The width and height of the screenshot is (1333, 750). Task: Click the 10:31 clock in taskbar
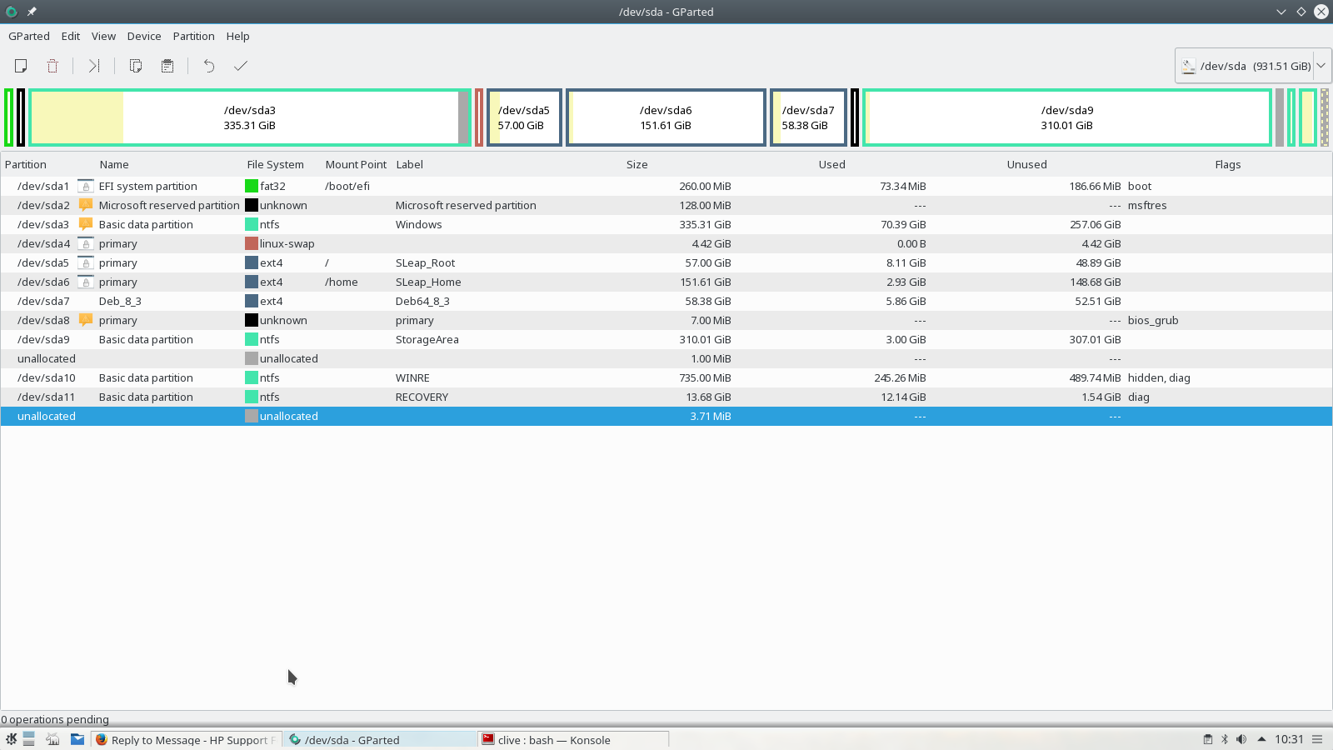1289,739
